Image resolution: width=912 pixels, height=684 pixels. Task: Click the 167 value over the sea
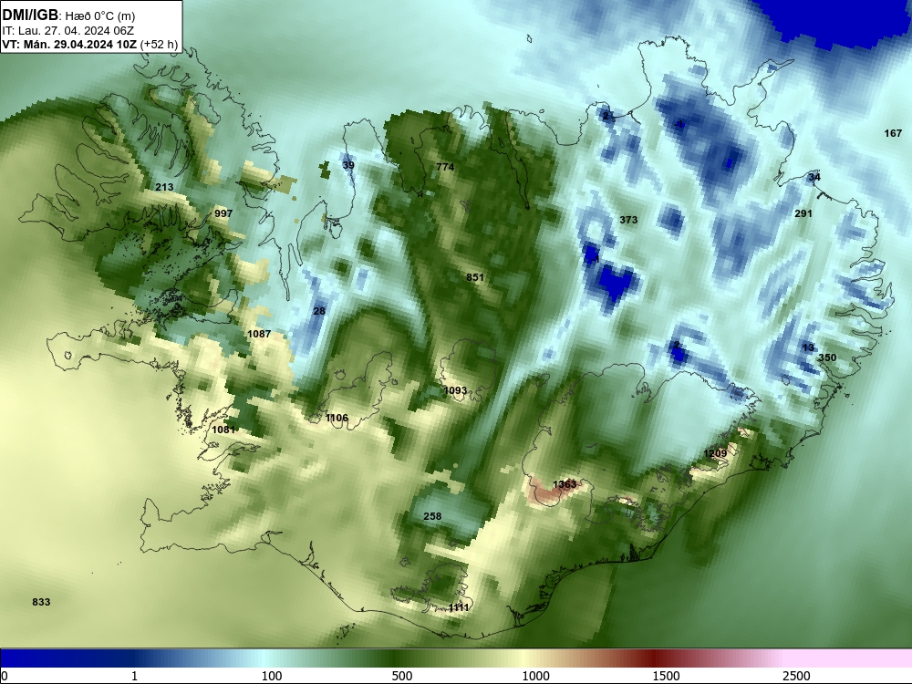(x=893, y=133)
